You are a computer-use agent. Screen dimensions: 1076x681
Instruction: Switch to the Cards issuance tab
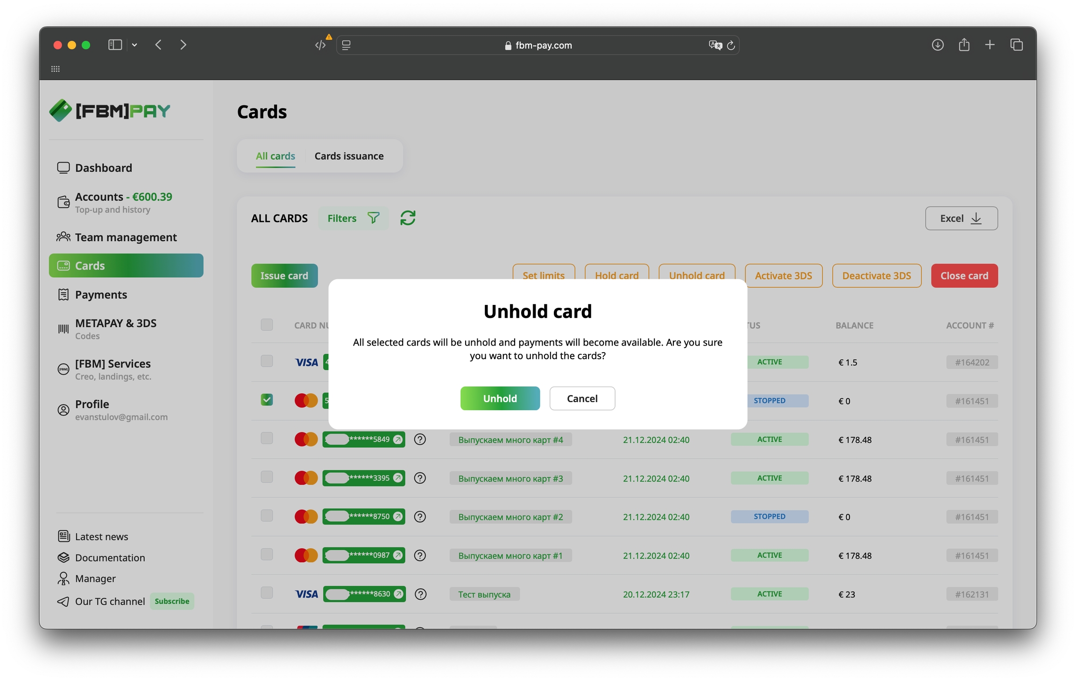click(349, 156)
